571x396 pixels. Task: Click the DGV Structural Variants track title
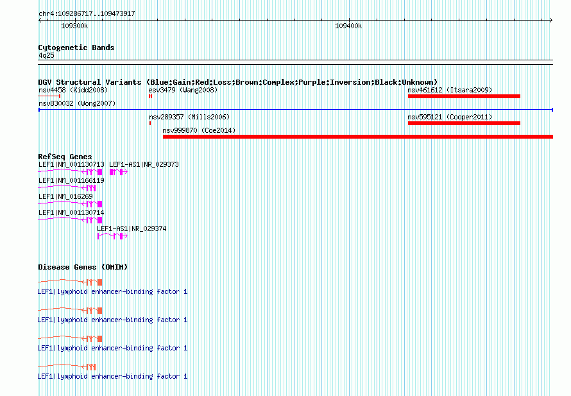(x=238, y=82)
